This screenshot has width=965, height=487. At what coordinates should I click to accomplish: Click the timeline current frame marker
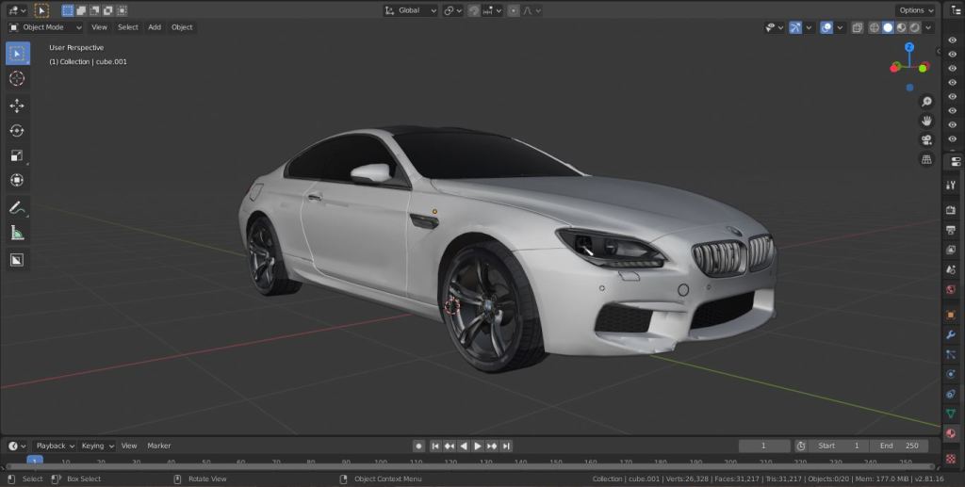pyautogui.click(x=35, y=462)
